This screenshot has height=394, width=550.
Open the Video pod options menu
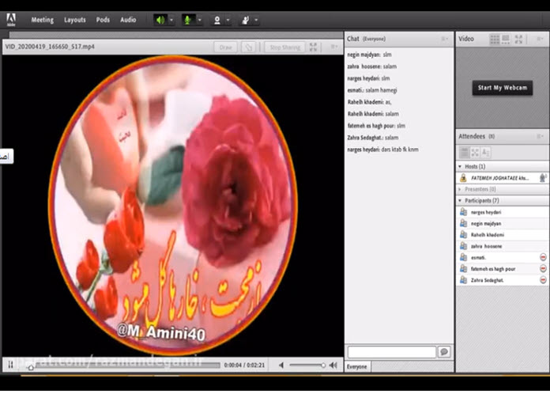[540, 39]
